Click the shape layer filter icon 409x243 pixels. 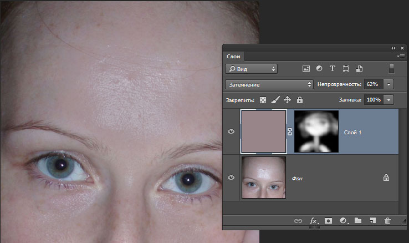(346, 69)
